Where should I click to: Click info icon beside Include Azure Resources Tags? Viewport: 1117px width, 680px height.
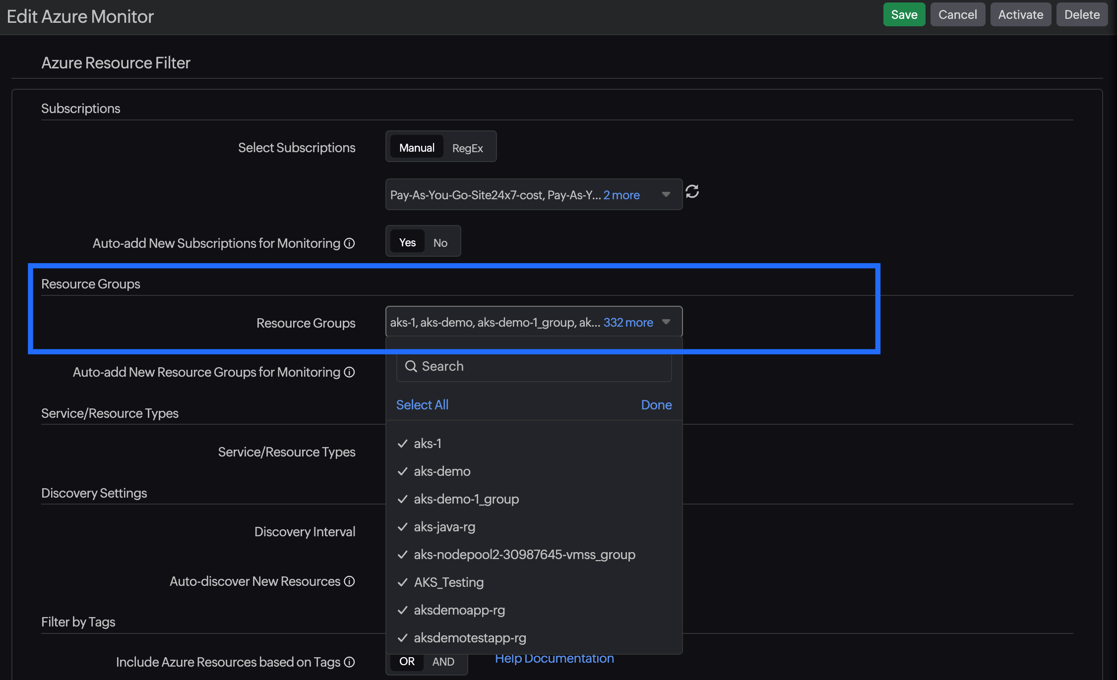pyautogui.click(x=350, y=662)
